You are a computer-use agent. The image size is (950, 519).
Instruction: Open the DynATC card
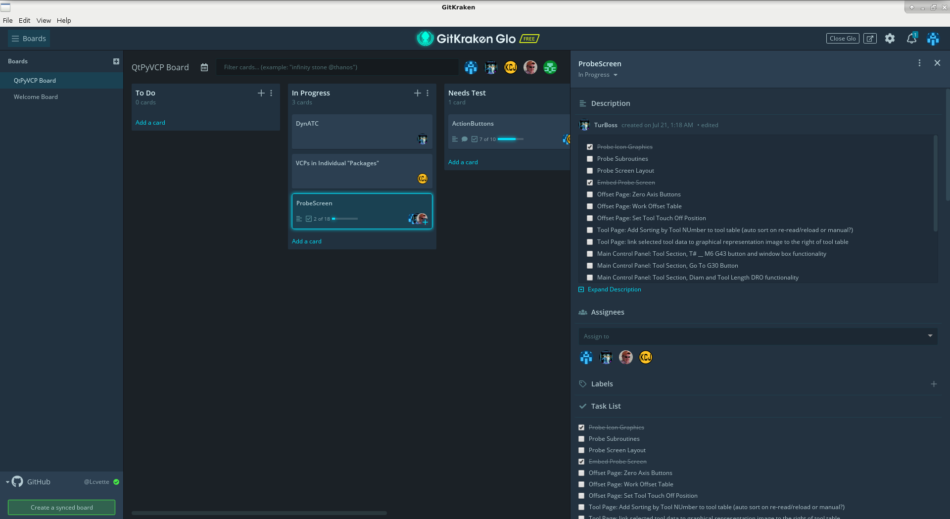point(362,132)
